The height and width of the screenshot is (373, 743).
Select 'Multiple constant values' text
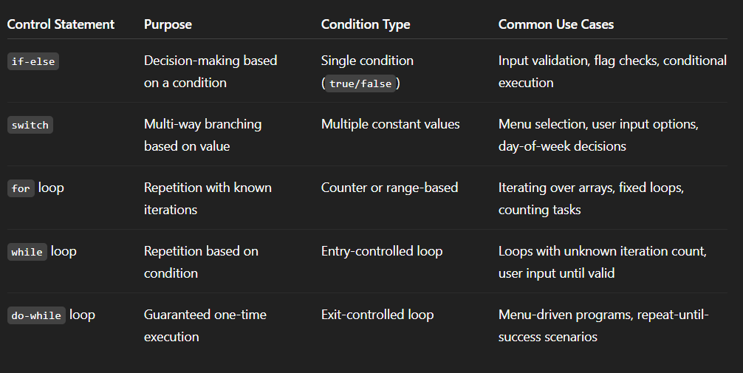[x=391, y=124]
